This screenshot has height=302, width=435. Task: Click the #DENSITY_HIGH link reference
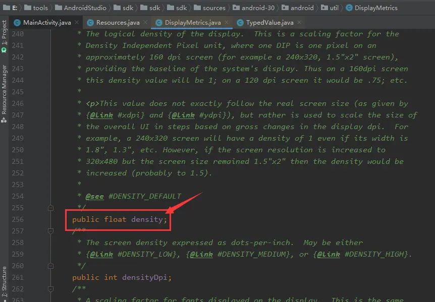374,254
